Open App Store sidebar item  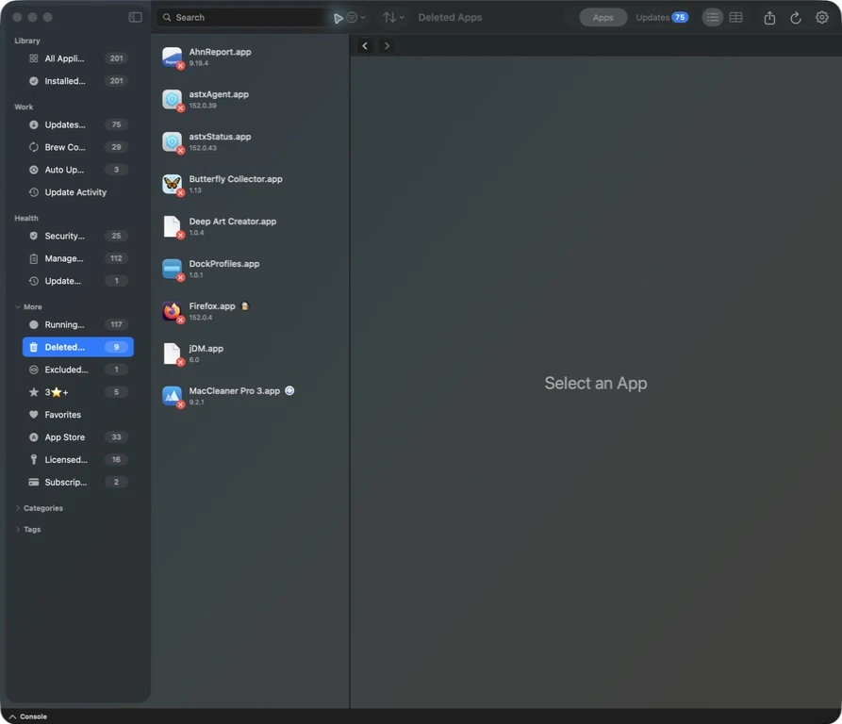tap(78, 437)
